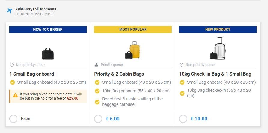The image size is (268, 133).
Task: Select the € 6.00 priority option
Action: (x=98, y=119)
